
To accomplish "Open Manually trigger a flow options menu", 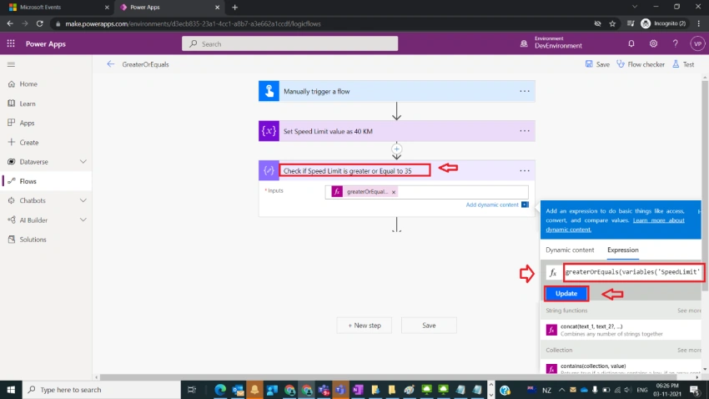I will point(525,91).
